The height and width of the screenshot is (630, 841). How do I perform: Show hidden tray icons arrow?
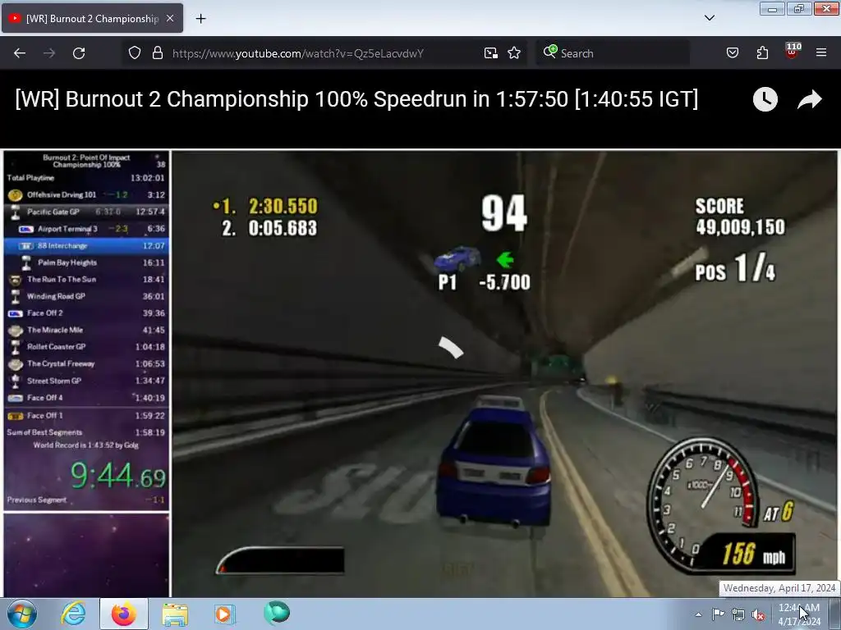click(x=698, y=614)
